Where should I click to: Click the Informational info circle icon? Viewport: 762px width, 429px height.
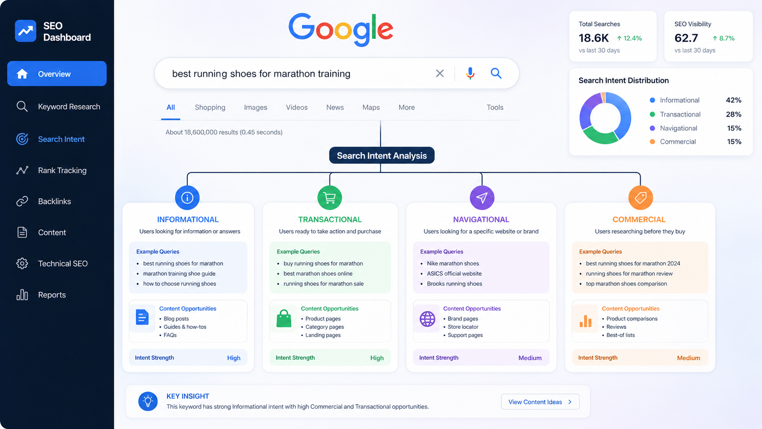(187, 197)
